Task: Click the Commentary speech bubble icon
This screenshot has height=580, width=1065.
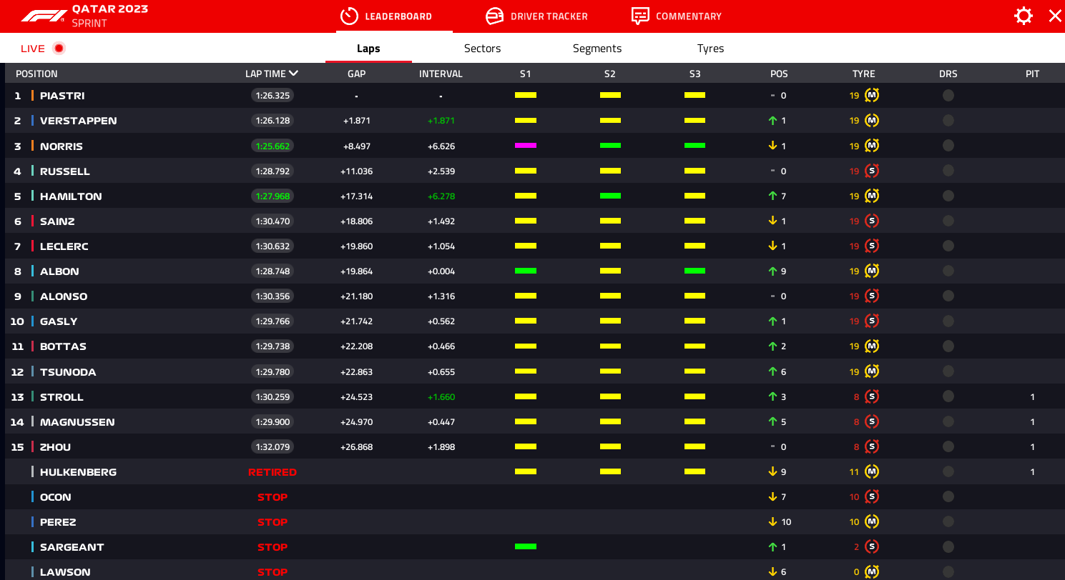Action: pos(640,16)
